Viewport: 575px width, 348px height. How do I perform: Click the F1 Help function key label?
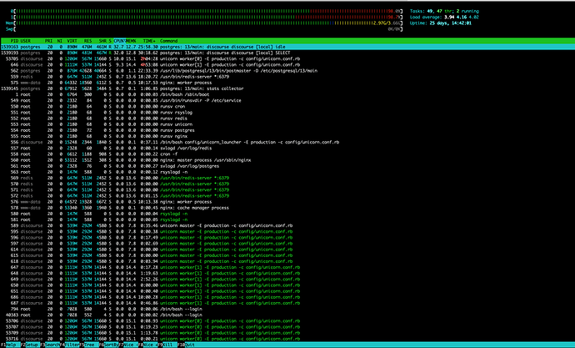[x=10, y=345]
